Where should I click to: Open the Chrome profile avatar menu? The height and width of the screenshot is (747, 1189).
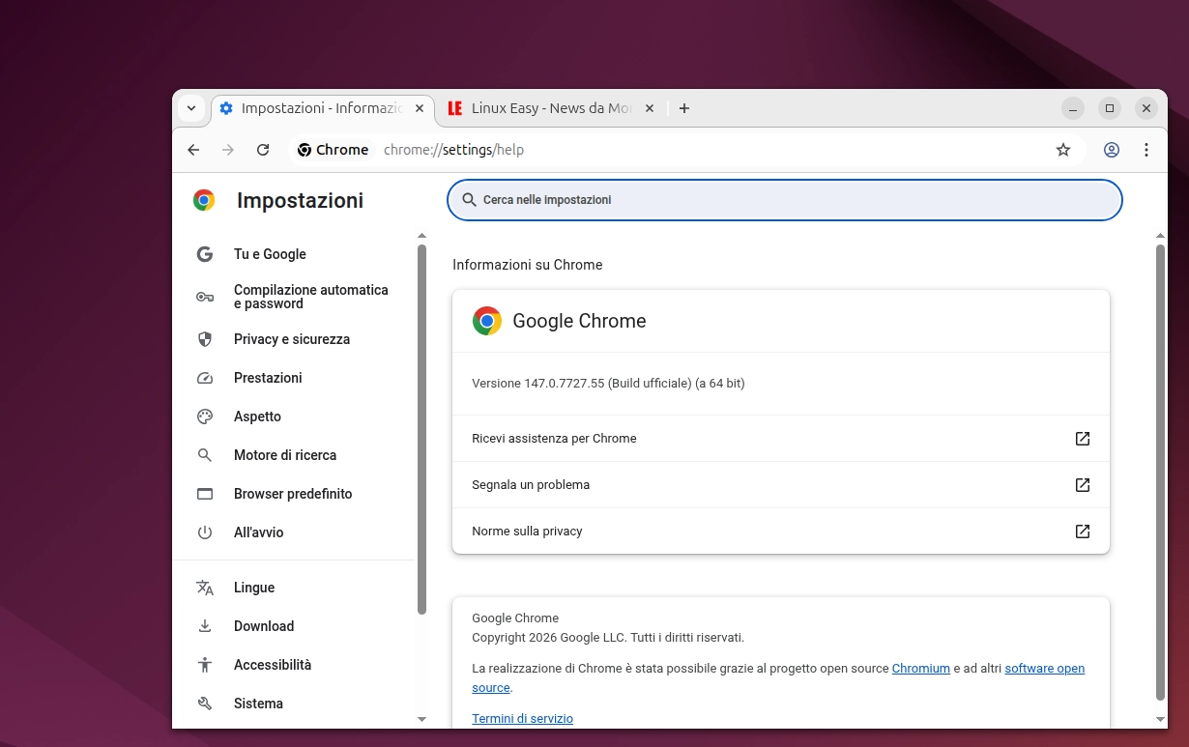coord(1112,150)
